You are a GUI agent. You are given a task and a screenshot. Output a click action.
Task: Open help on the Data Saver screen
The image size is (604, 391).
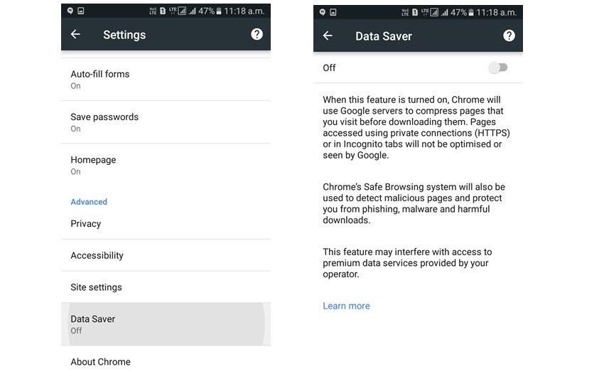pyautogui.click(x=509, y=36)
